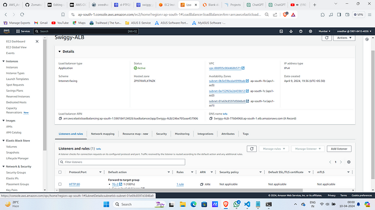375x210 pixels.
Task: Copy the DNS name
Action: point(211,118)
